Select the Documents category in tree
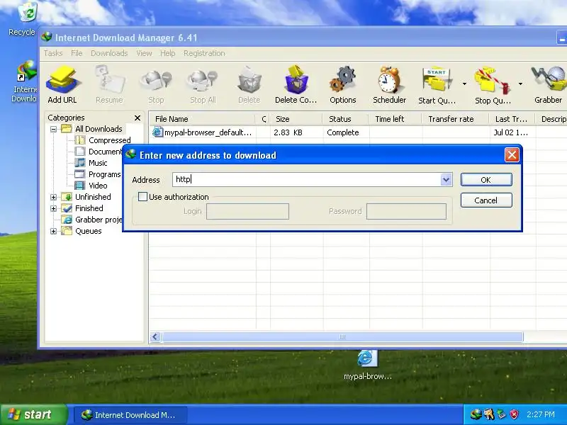The width and height of the screenshot is (567, 425). [x=99, y=152]
